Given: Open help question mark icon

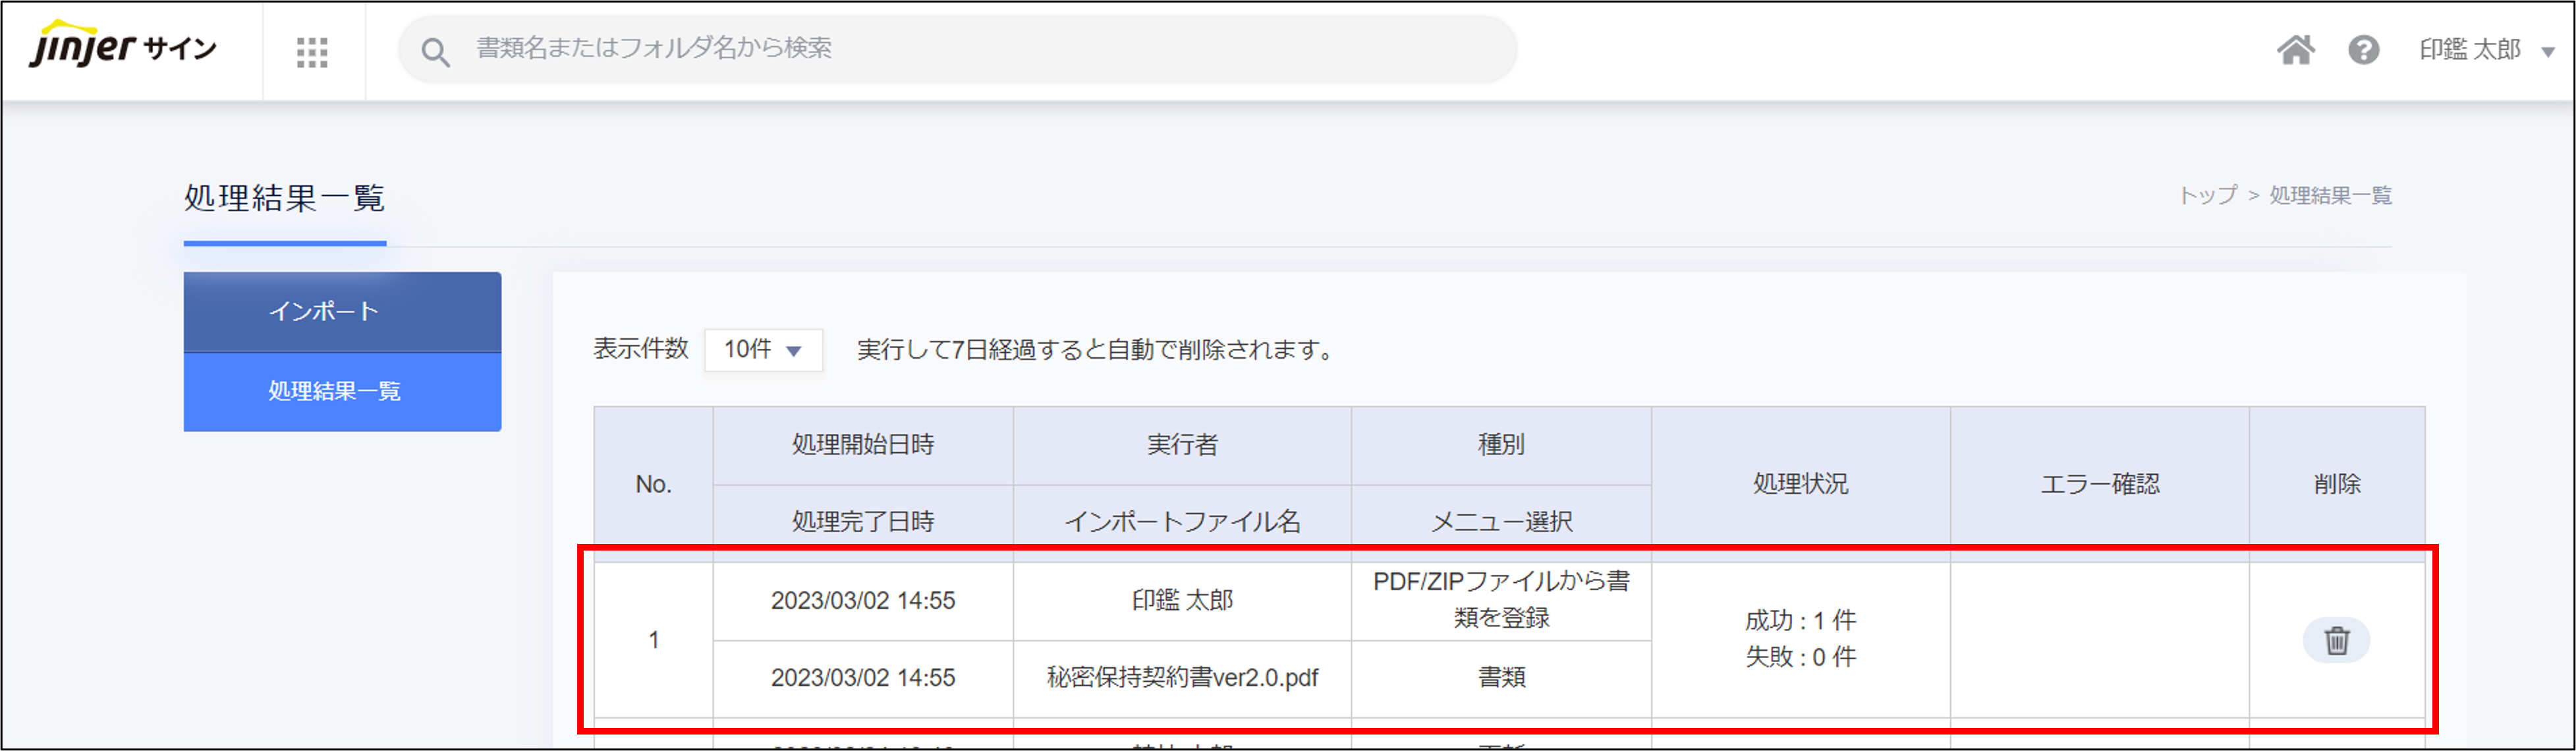Looking at the screenshot, I should (2364, 49).
